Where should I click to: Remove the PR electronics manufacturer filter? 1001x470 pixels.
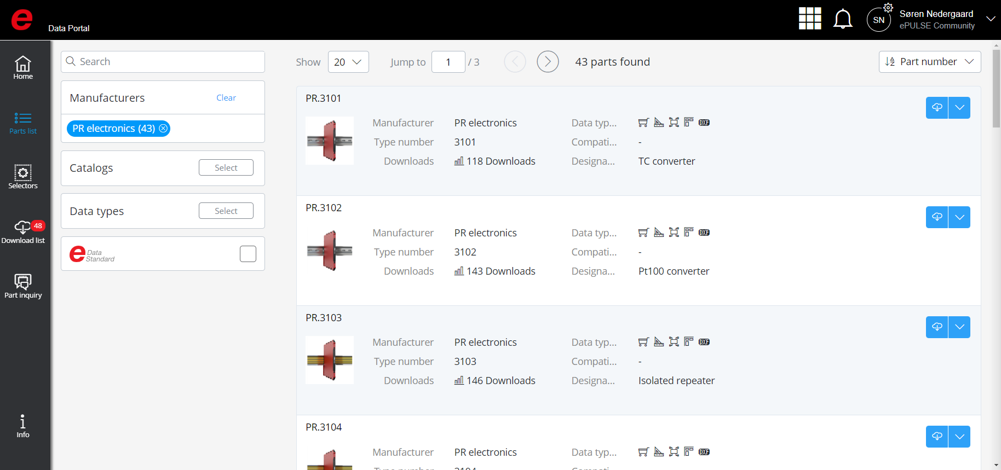[x=163, y=129]
